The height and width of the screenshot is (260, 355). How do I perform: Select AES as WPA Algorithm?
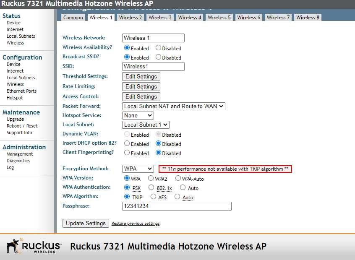click(153, 197)
